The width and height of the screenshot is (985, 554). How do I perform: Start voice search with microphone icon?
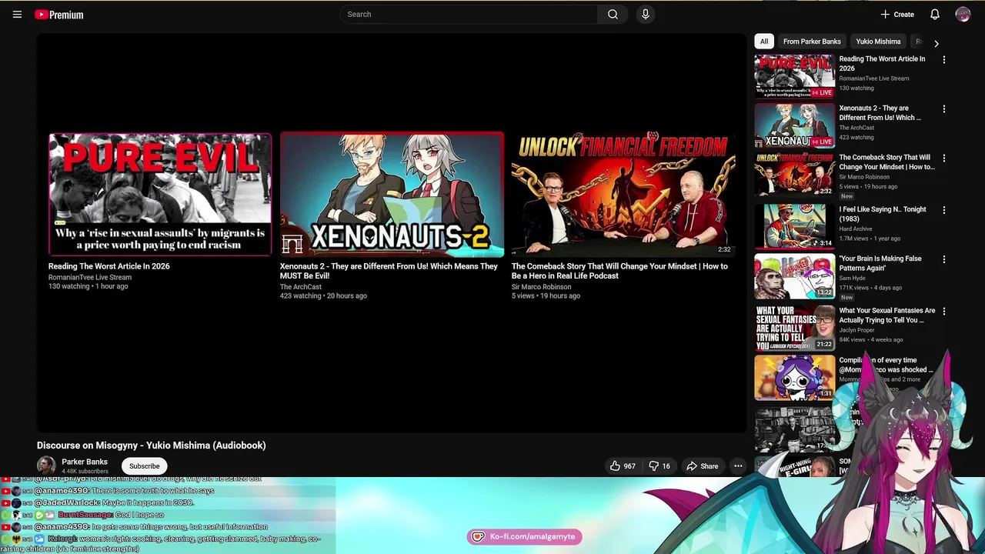645,14
